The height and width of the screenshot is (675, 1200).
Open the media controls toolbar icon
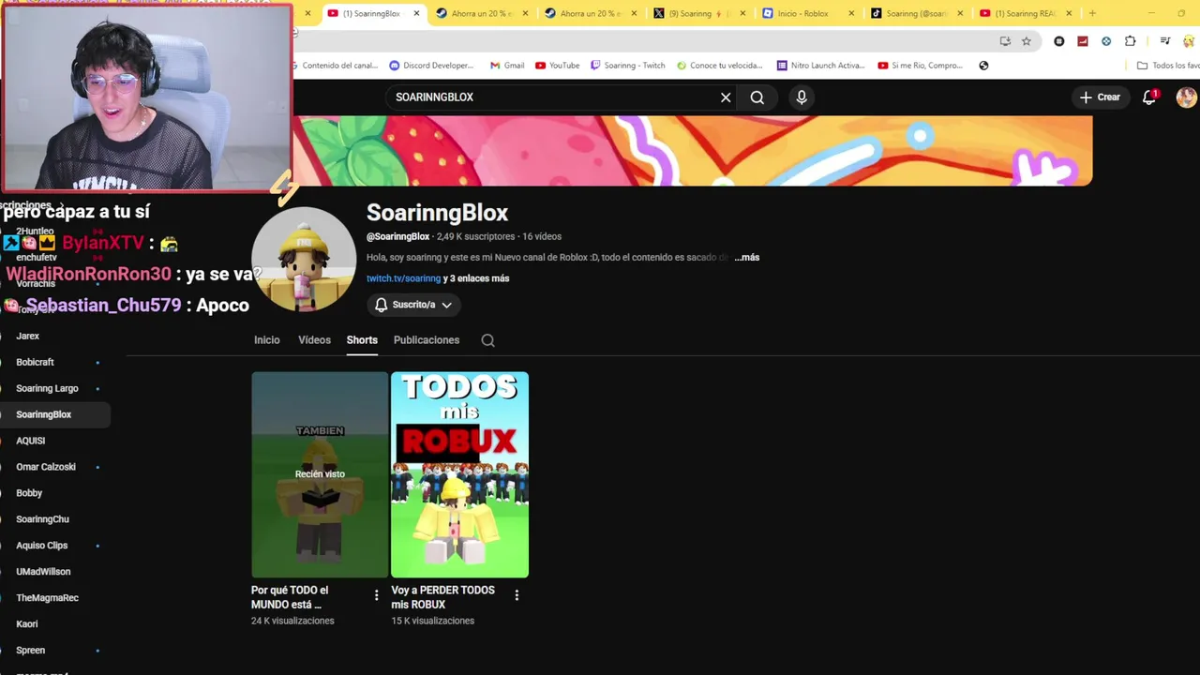pyautogui.click(x=1165, y=41)
